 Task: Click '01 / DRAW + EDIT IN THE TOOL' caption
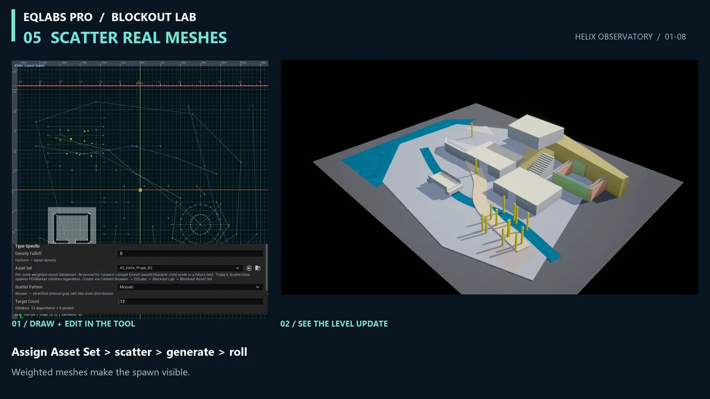[x=73, y=324]
